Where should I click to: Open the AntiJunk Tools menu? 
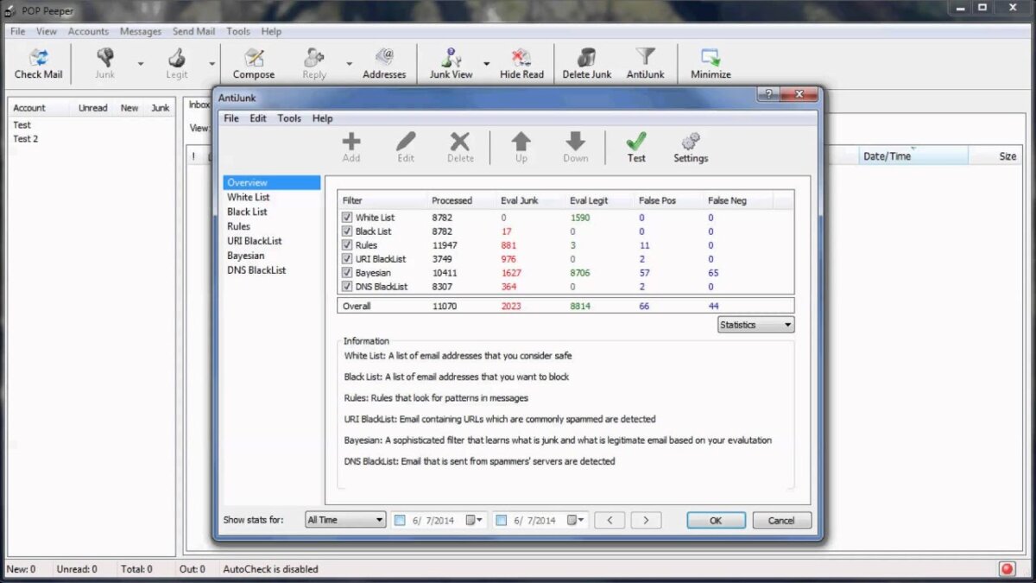coord(289,118)
